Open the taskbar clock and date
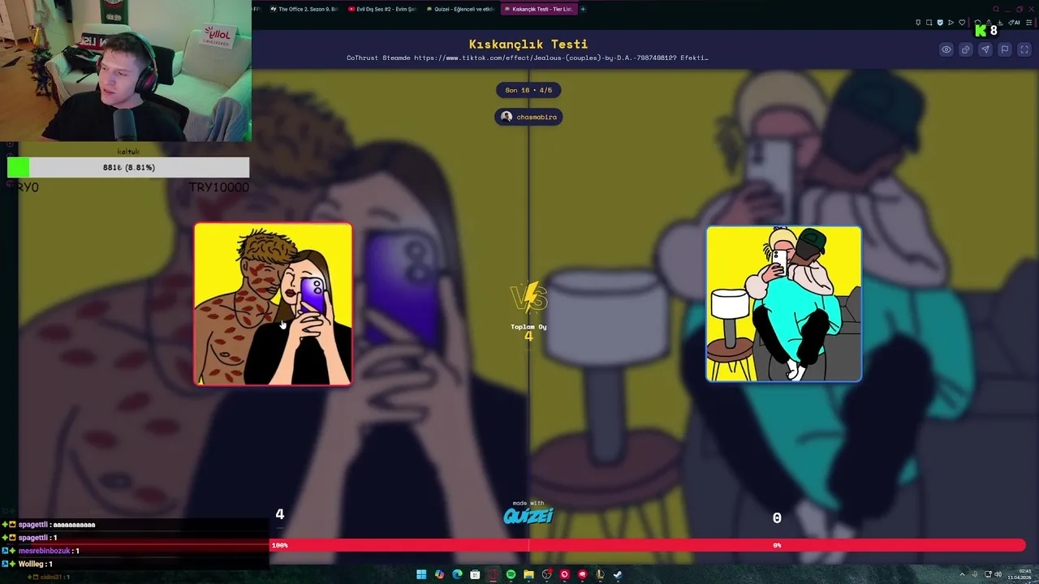This screenshot has height=584, width=1039. (x=1020, y=574)
